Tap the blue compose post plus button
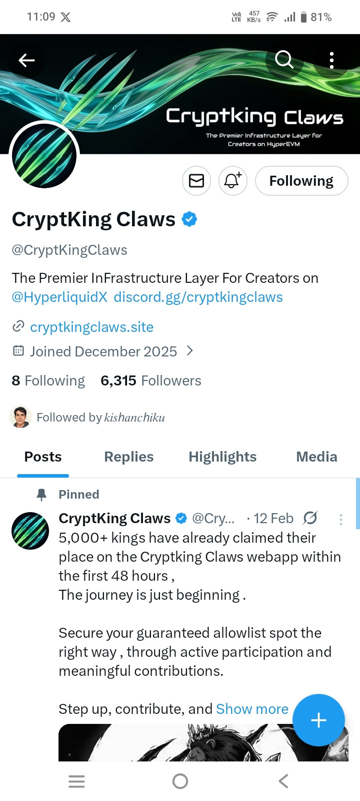 coord(318,720)
